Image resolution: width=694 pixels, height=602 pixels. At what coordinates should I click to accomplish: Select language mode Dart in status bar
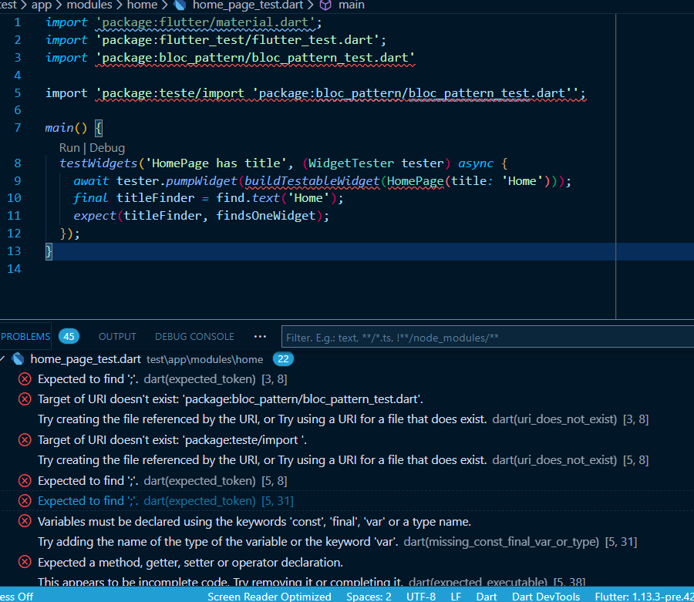[x=487, y=597]
